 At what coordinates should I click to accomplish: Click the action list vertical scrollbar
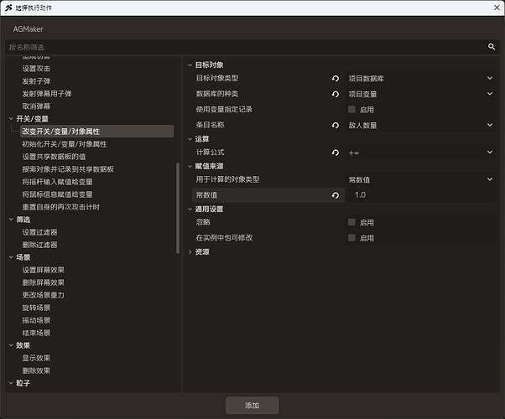point(178,208)
